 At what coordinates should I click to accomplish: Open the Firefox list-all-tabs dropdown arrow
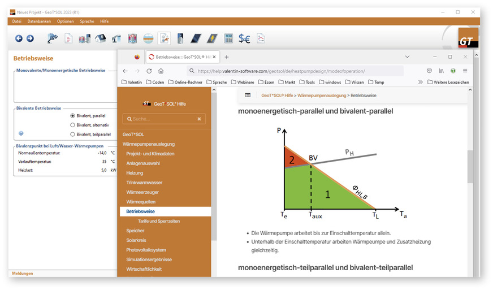(x=406, y=57)
